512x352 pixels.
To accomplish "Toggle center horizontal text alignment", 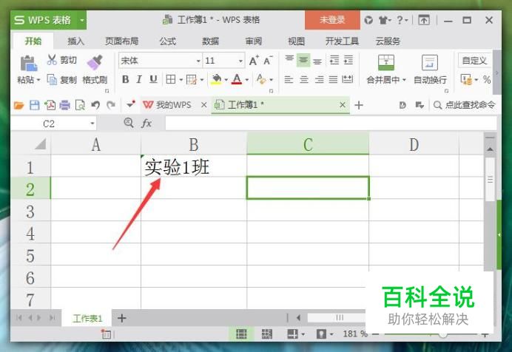I will (304, 79).
